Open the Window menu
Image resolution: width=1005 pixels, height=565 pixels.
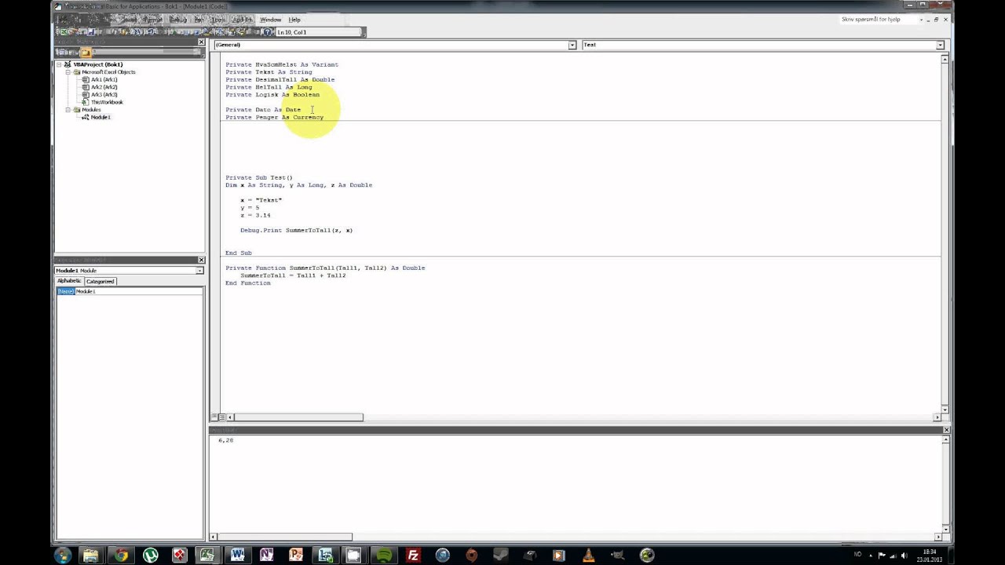click(x=270, y=20)
